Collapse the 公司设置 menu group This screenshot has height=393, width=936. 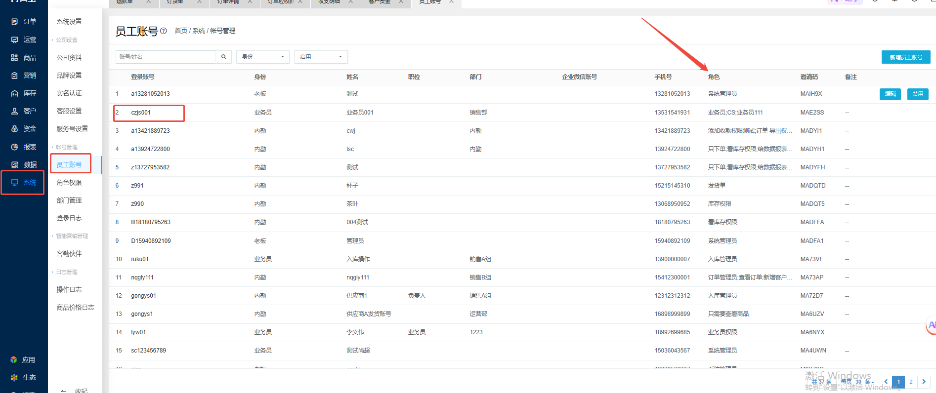(65, 40)
